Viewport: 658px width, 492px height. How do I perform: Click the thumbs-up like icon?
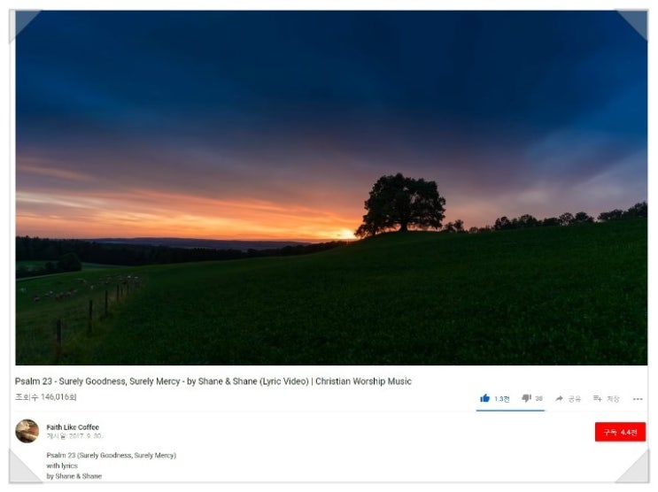[x=484, y=398]
